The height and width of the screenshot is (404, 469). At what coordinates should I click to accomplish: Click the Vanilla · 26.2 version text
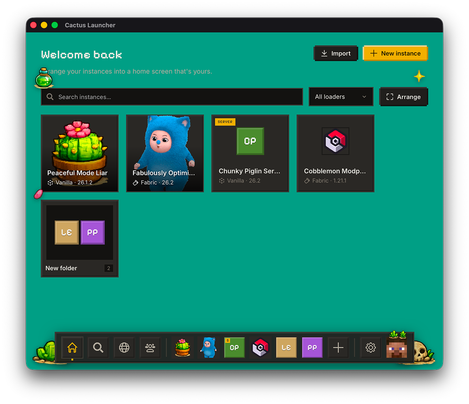(x=243, y=180)
